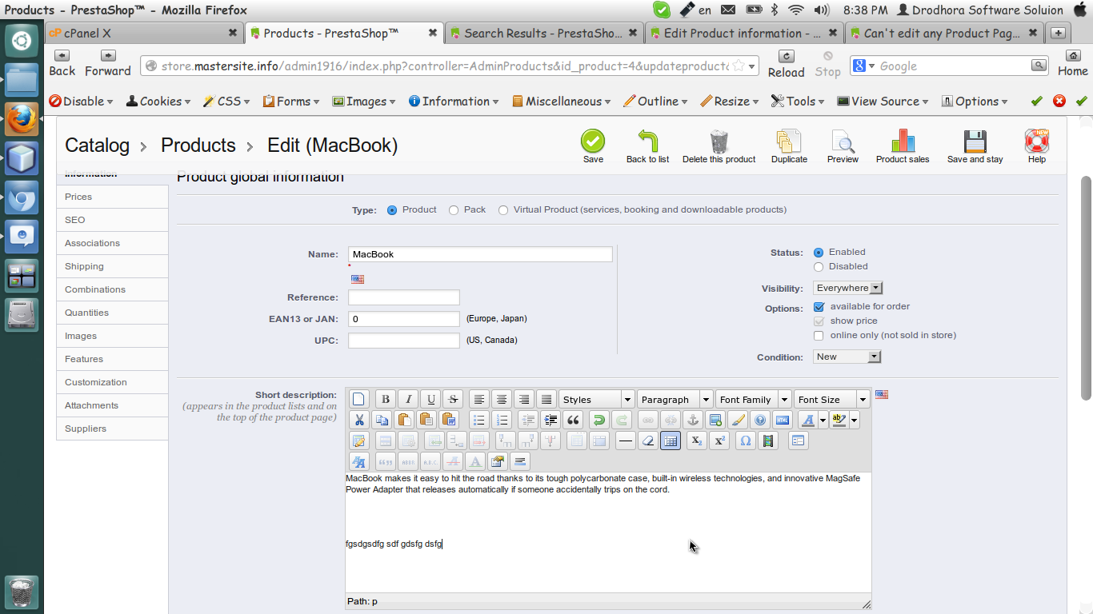The height and width of the screenshot is (614, 1093).
Task: Expand background highlight color arrow
Action: (x=855, y=420)
